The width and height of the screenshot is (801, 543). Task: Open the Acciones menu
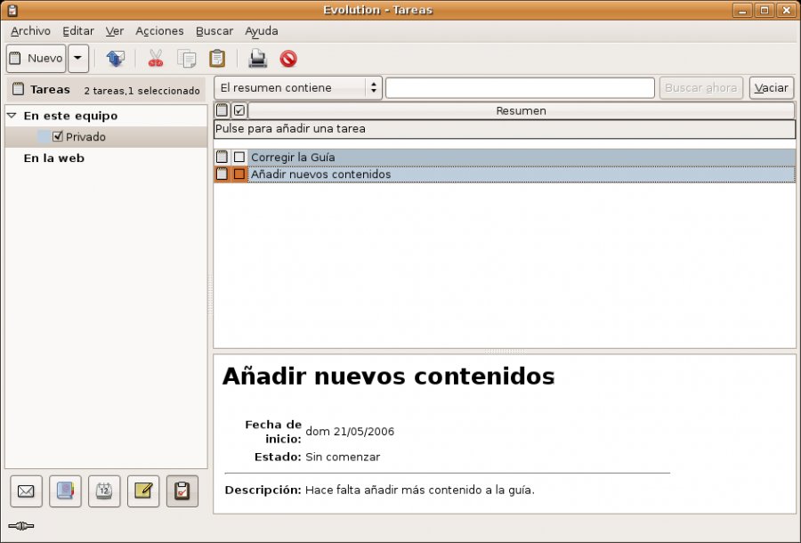159,31
